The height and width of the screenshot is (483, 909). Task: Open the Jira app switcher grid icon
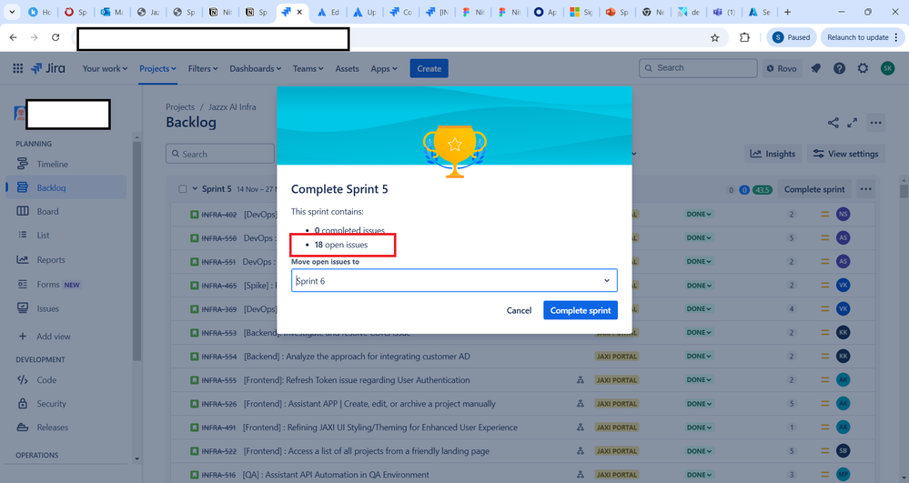[18, 68]
